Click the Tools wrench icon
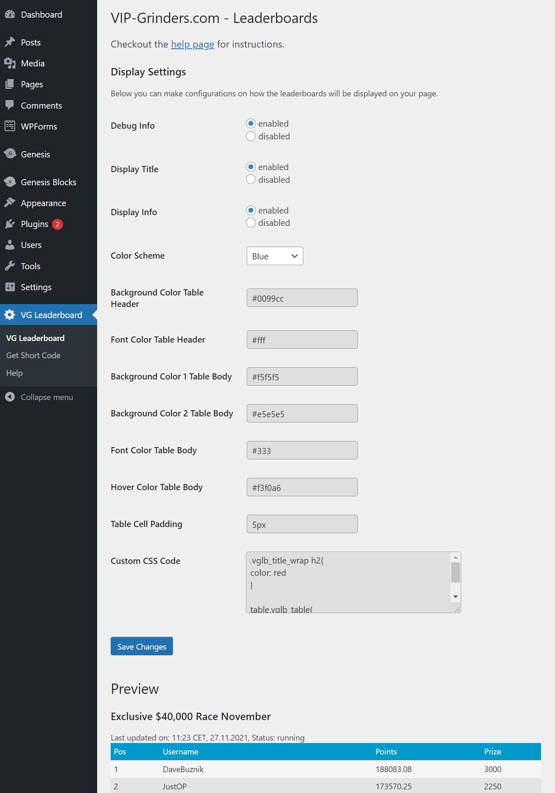The width and height of the screenshot is (555, 793). [10, 266]
